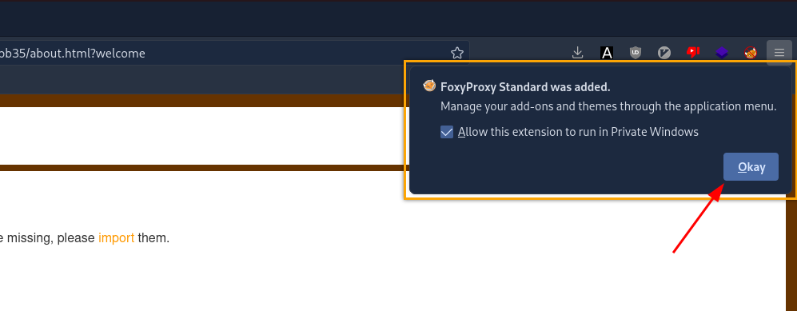Click the empty tab strip area

pyautogui.click(x=398, y=19)
